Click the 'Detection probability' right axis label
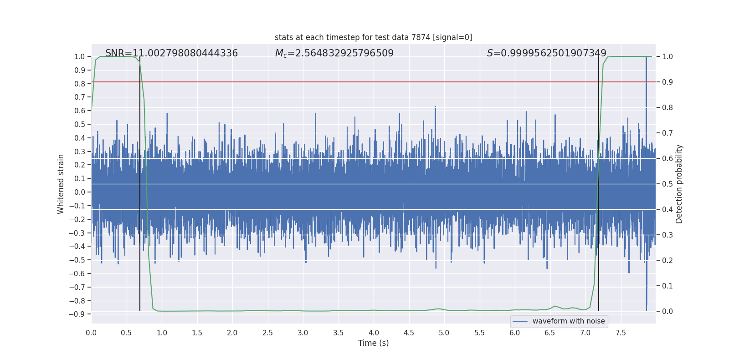The height and width of the screenshot is (364, 729). click(679, 184)
